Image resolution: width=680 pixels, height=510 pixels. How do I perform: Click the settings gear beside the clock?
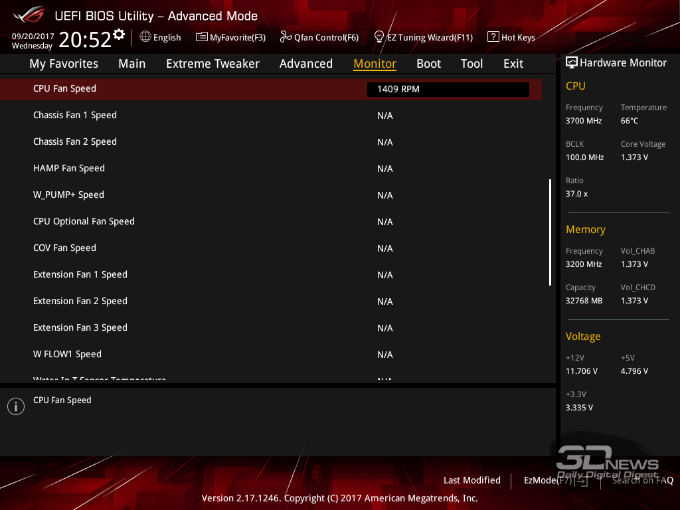(119, 35)
